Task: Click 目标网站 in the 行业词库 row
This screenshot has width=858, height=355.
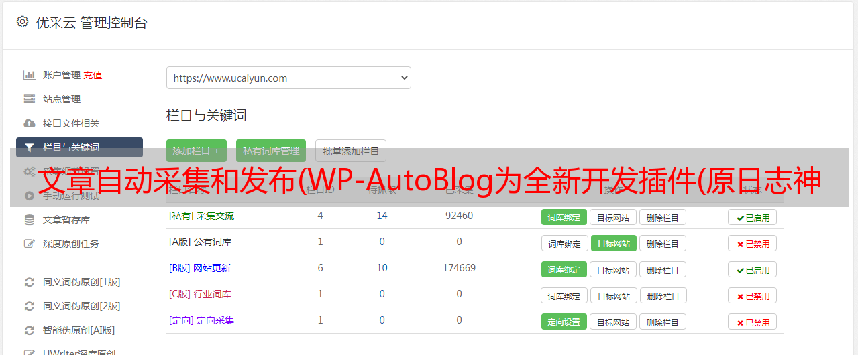Action: pyautogui.click(x=613, y=295)
